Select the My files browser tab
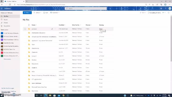 tap(14, 1)
